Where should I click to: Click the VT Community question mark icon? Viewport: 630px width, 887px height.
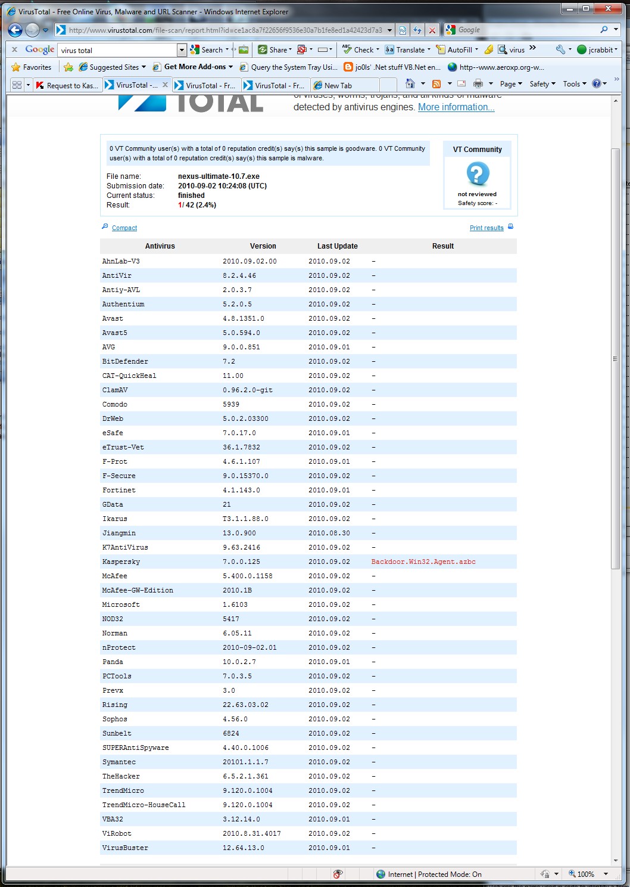(x=477, y=174)
